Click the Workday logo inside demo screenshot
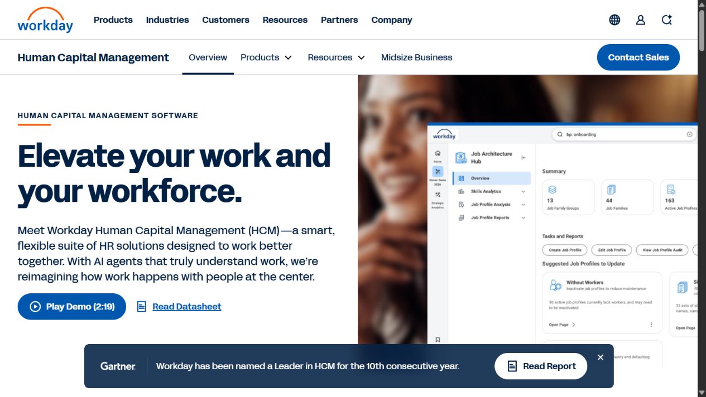 444,134
